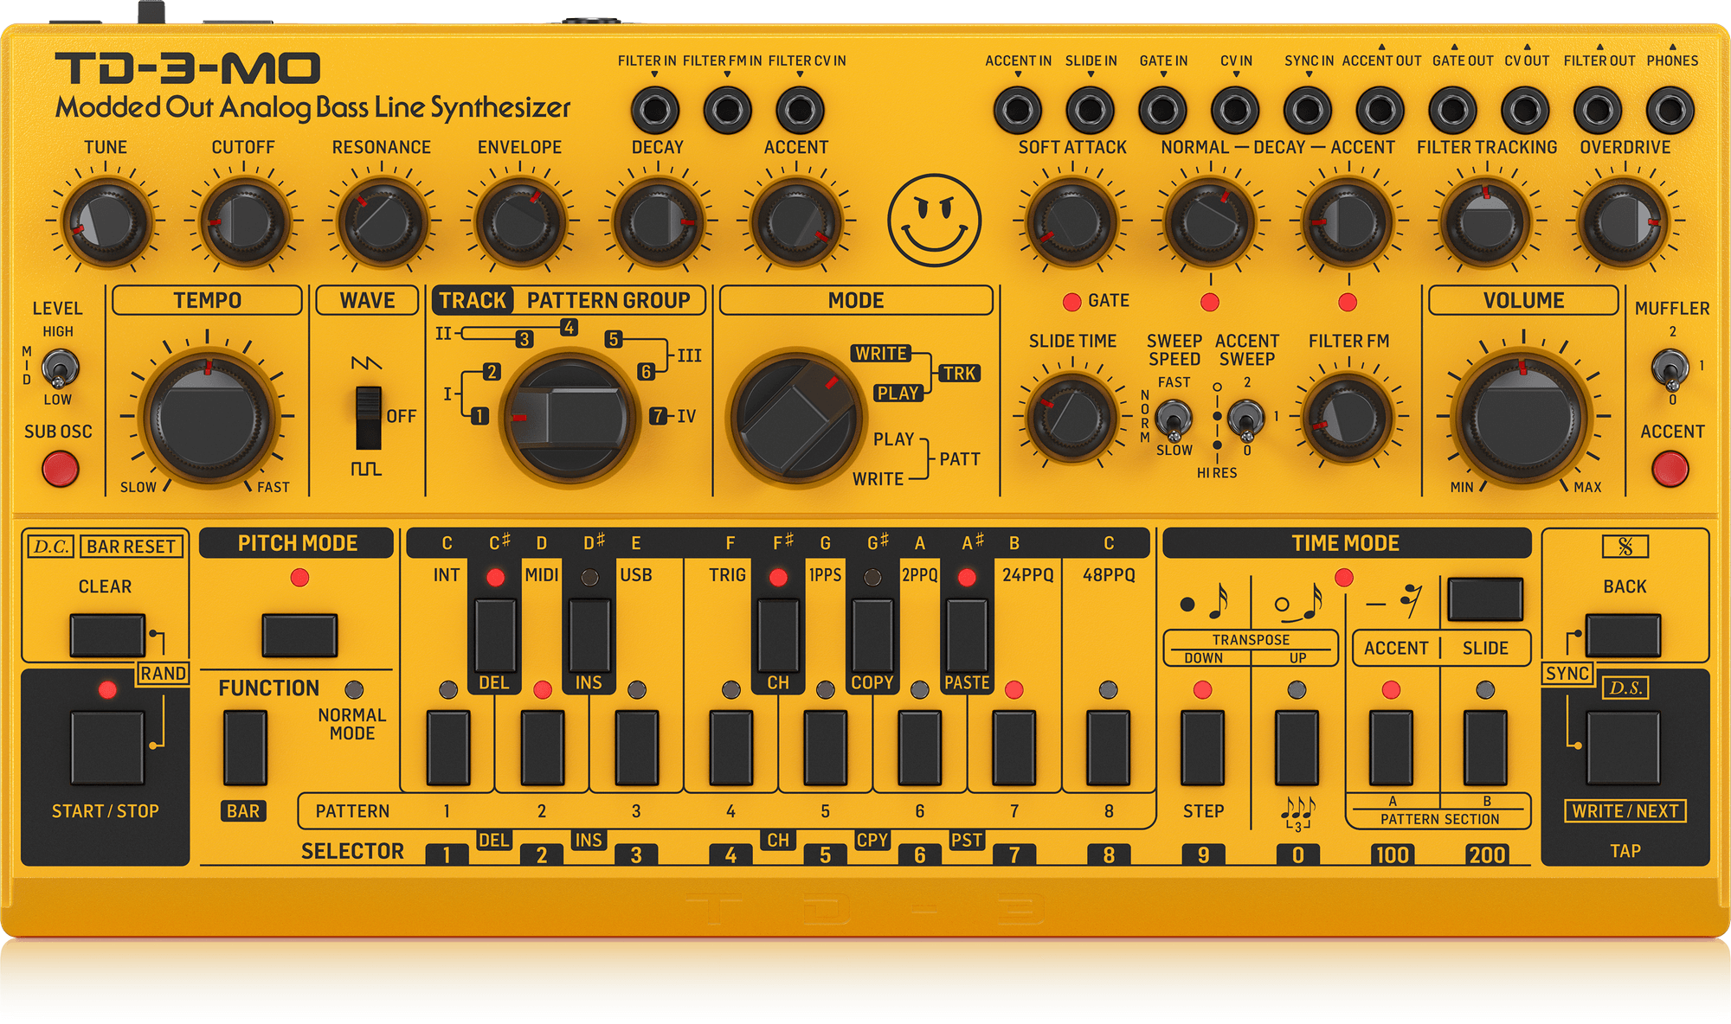Flip the SWEEP SPEED switch

(x=1173, y=419)
